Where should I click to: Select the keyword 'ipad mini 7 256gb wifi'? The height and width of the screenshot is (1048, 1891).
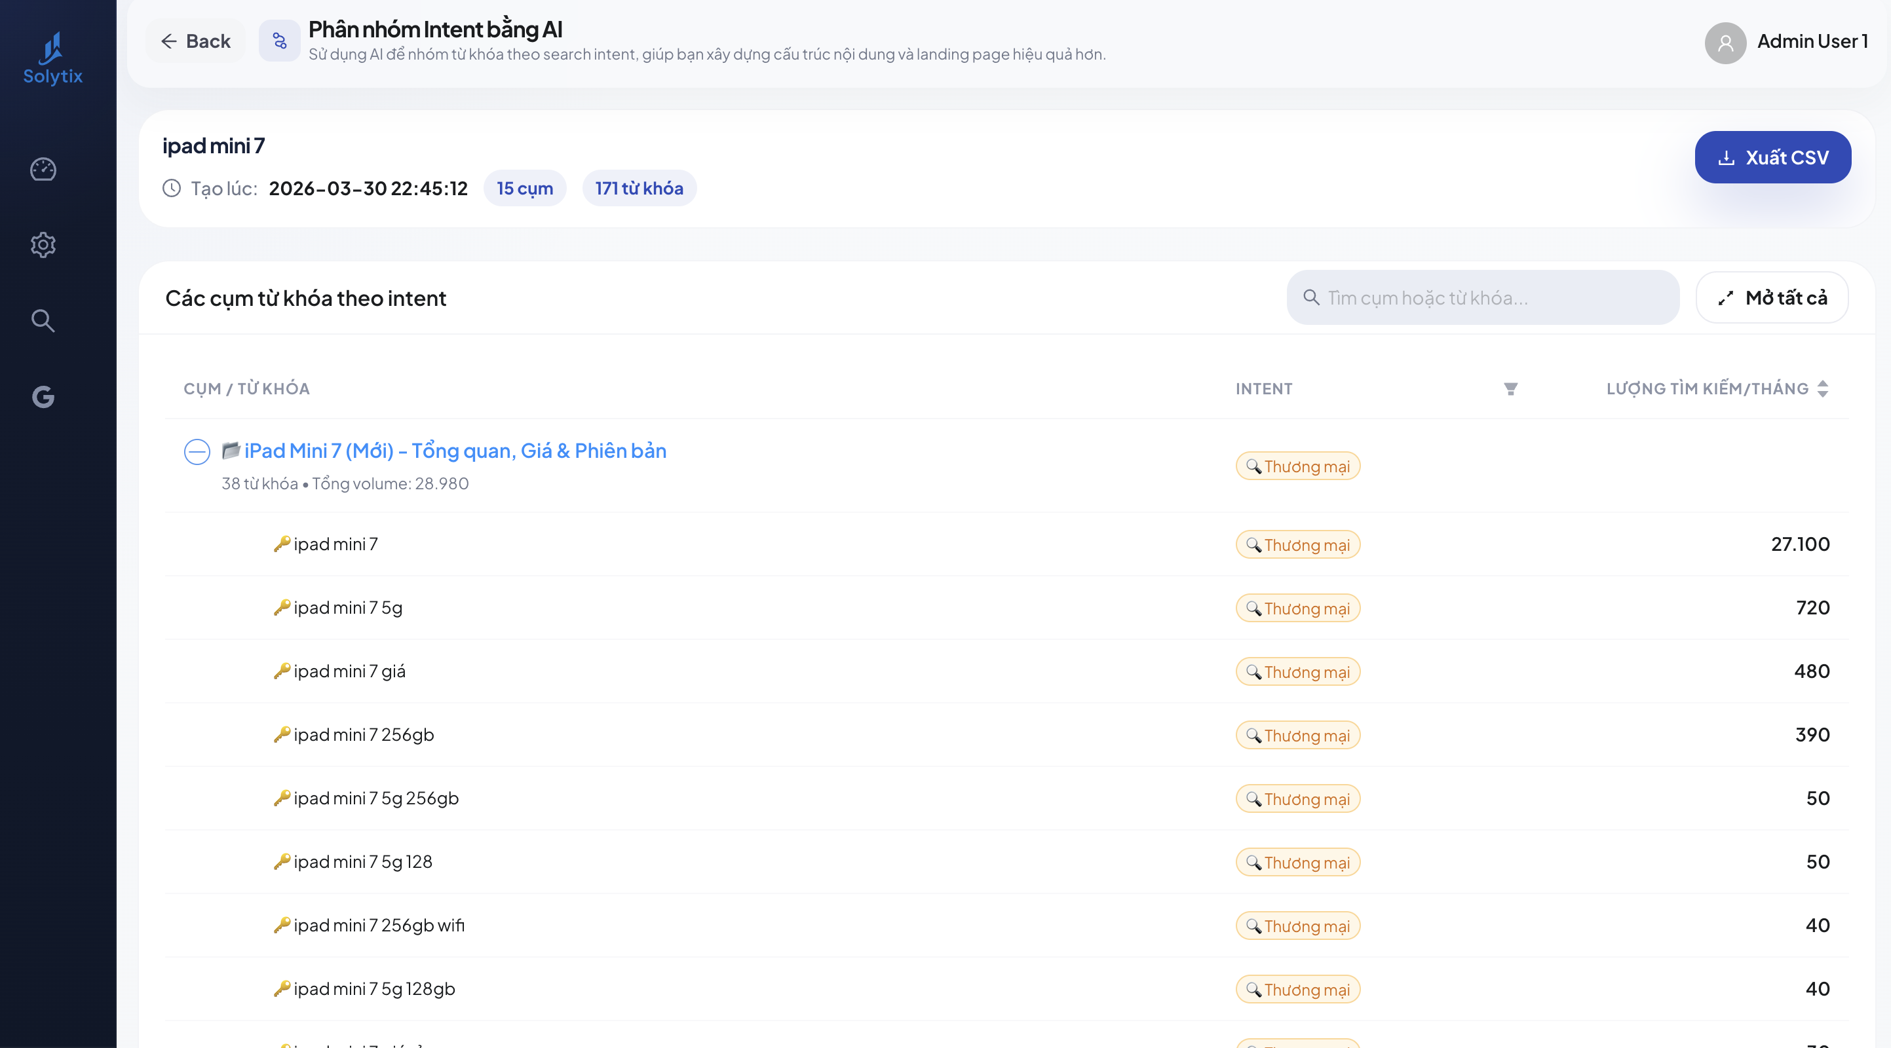point(379,926)
